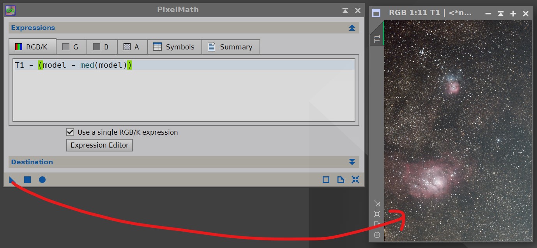537x248 pixels.
Task: Zoom in with the plus button on image window
Action: pos(512,13)
